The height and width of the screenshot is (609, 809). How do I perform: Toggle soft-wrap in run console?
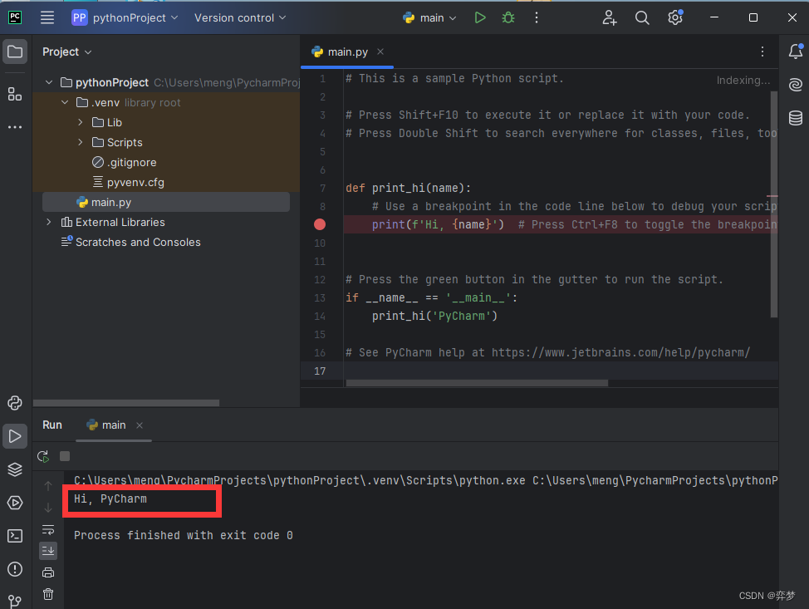tap(48, 529)
